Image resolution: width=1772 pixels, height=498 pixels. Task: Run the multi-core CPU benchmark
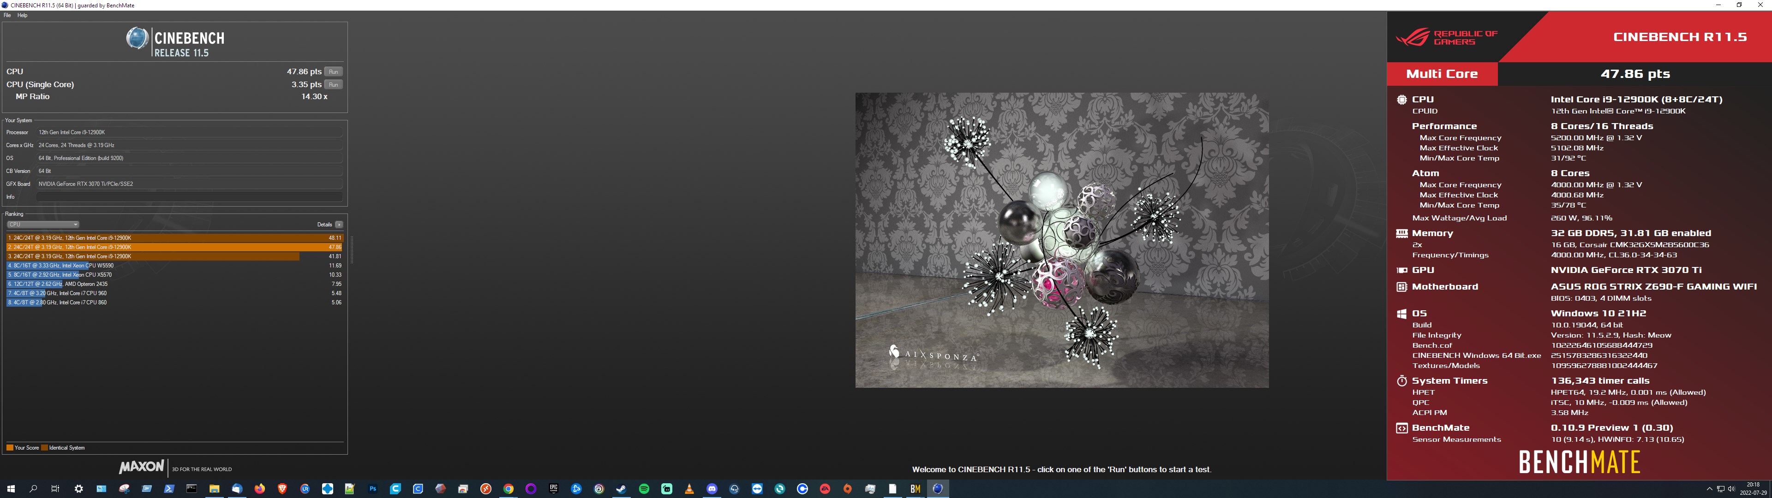334,71
